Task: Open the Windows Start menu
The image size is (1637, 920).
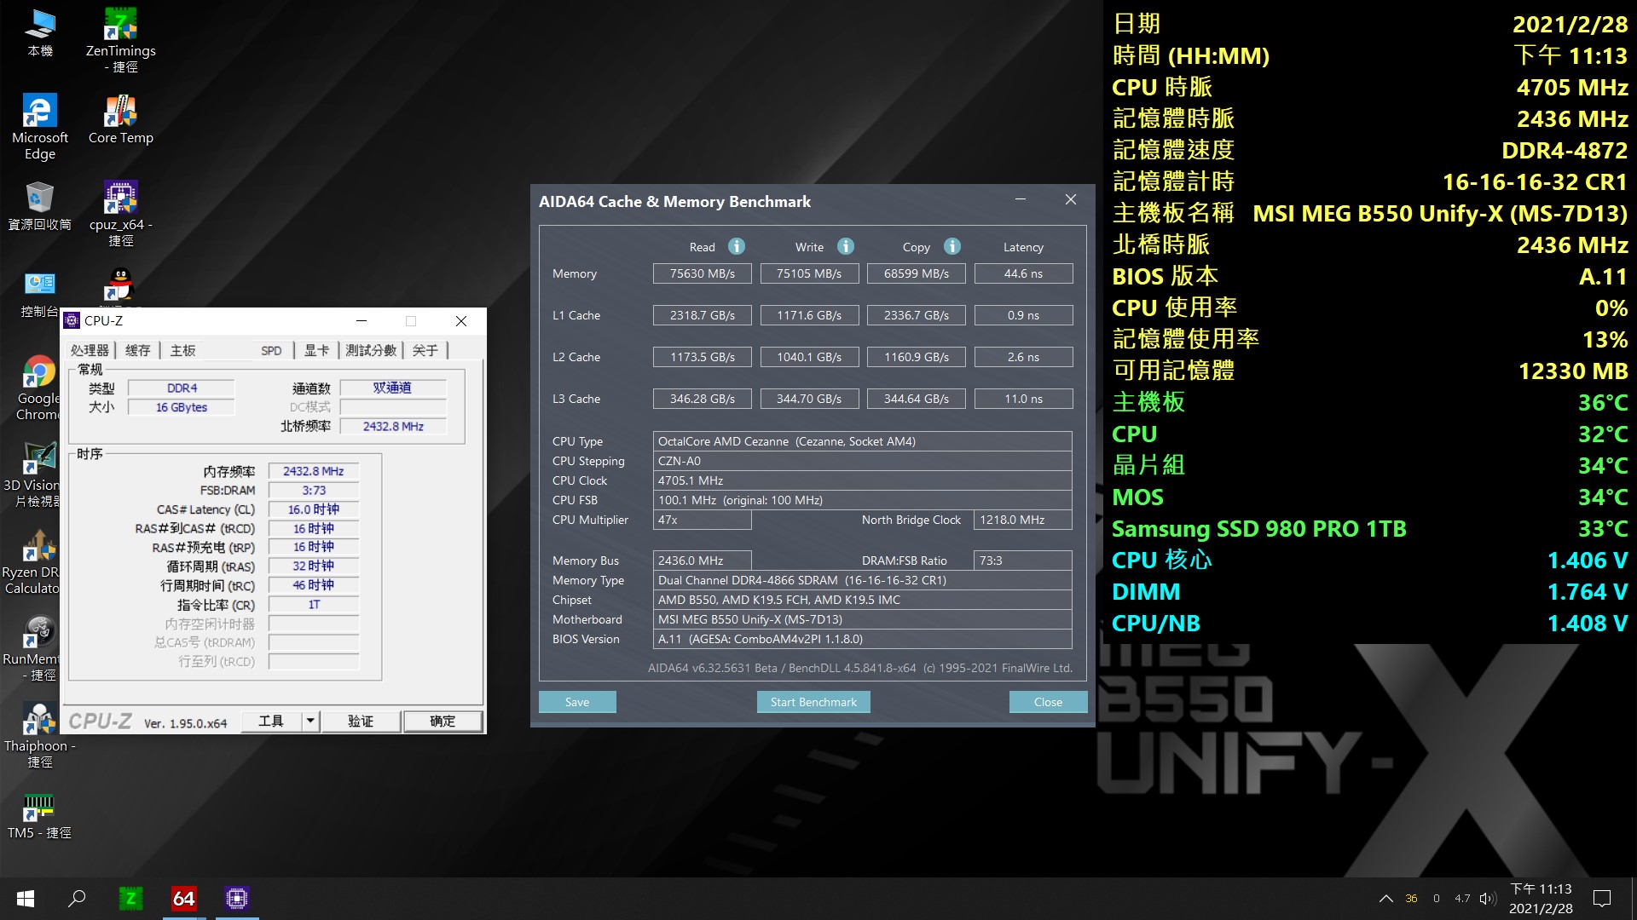Action: [26, 899]
